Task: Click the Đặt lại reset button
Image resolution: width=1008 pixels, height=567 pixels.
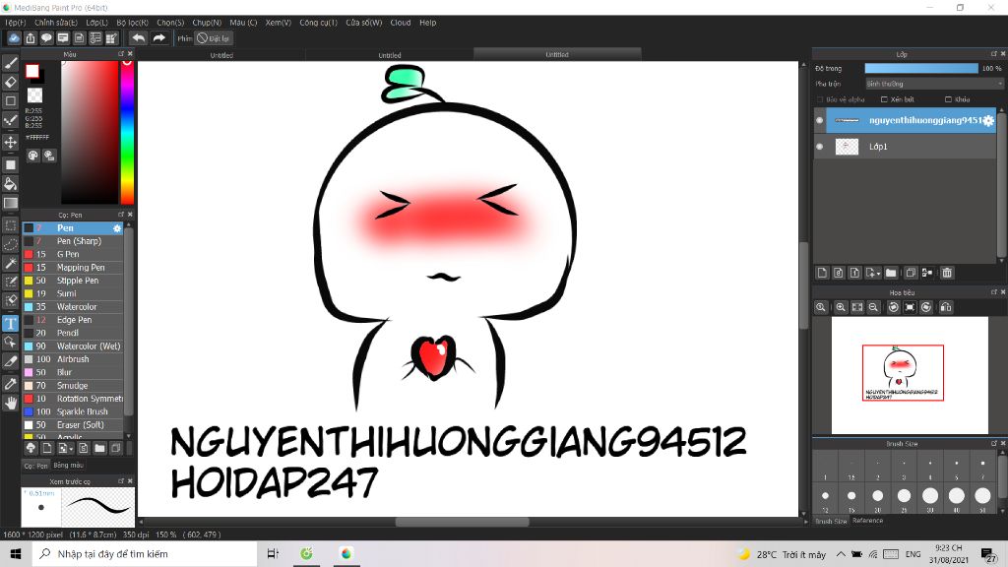Action: 214,38
